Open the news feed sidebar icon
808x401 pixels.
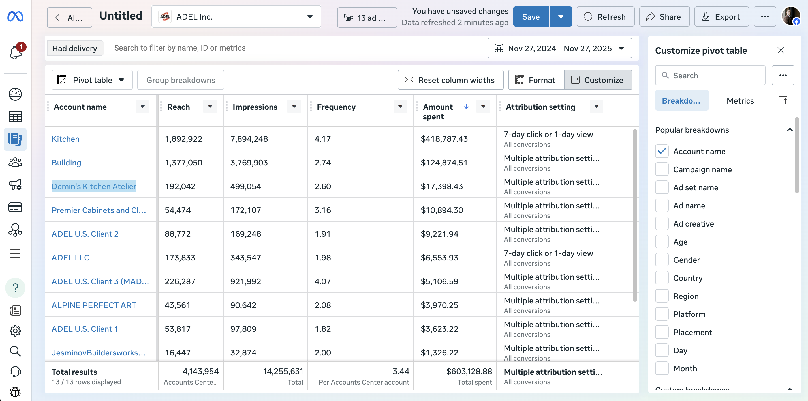click(15, 311)
